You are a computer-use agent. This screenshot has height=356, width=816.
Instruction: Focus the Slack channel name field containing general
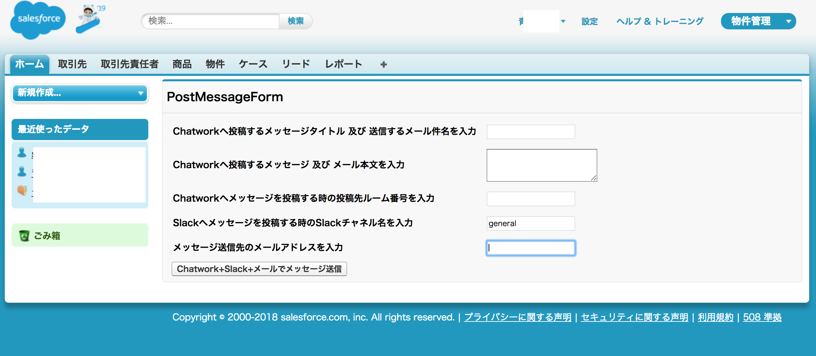(531, 223)
